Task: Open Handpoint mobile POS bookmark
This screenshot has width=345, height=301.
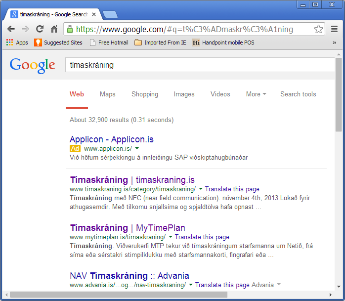Action: pyautogui.click(x=223, y=43)
